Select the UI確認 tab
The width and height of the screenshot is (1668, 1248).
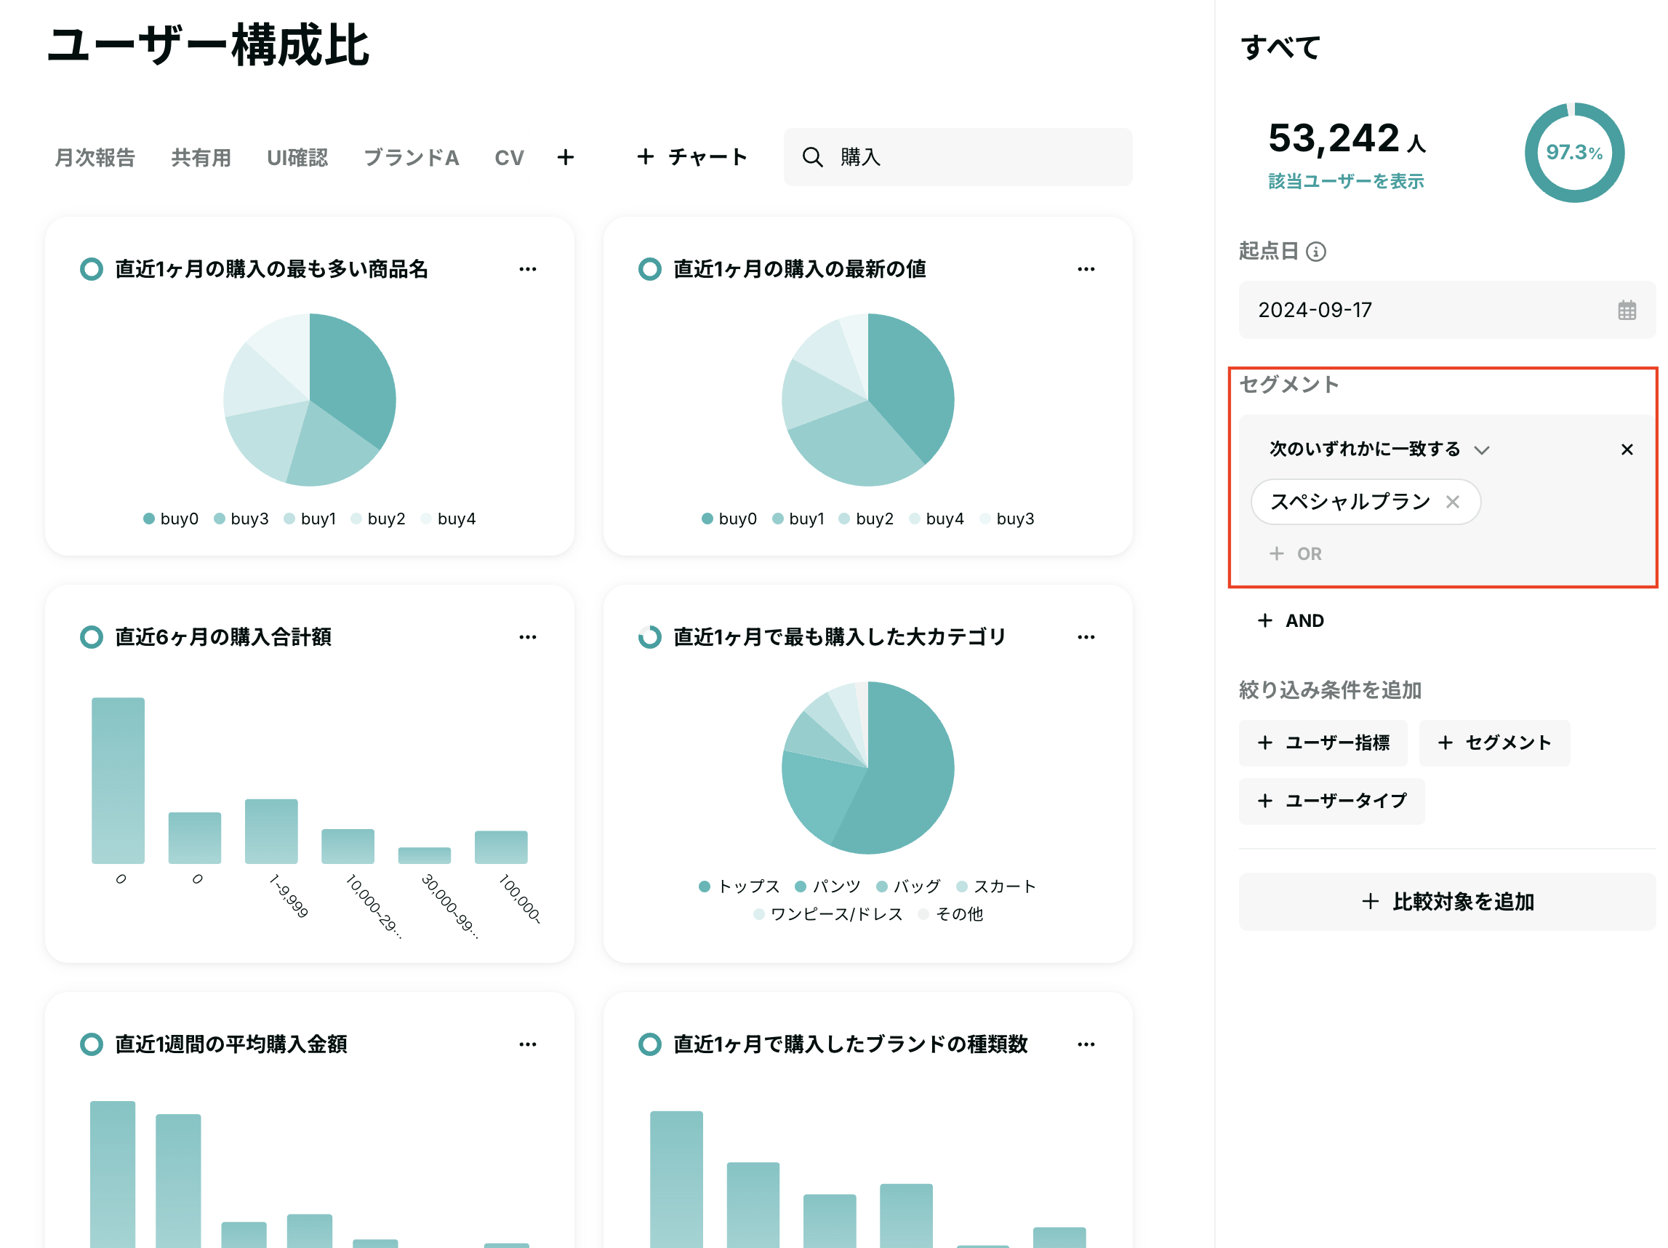click(297, 157)
